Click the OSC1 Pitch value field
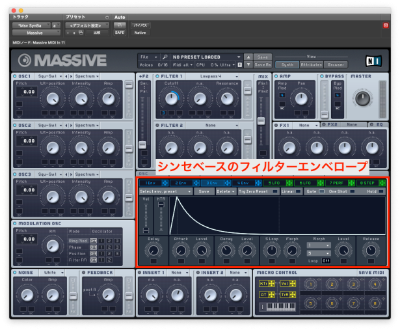 pos(27,92)
